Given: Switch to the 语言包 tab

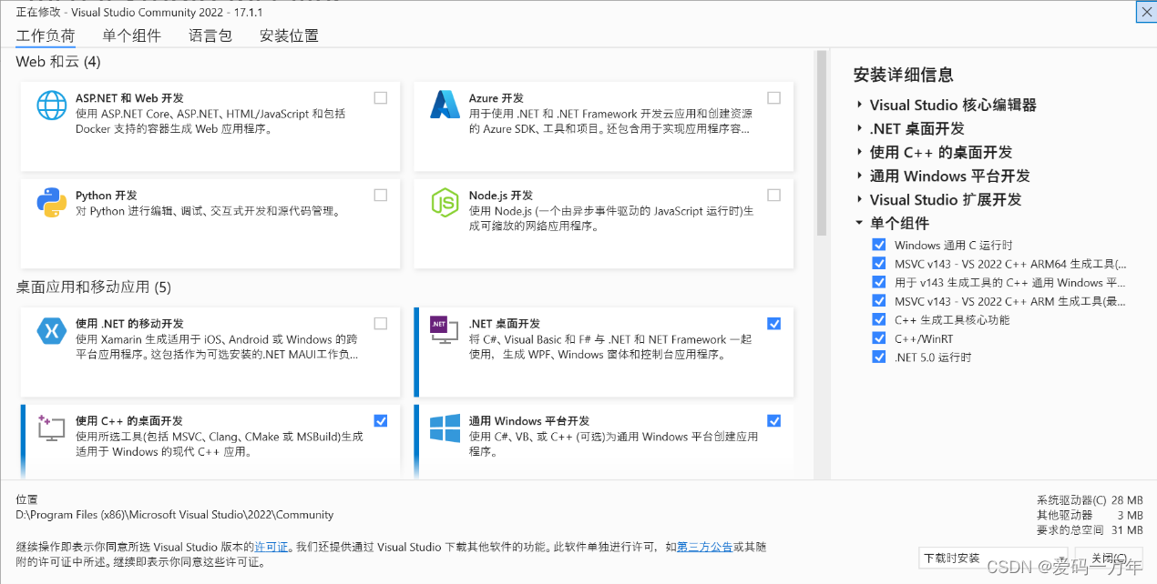Looking at the screenshot, I should click(210, 35).
